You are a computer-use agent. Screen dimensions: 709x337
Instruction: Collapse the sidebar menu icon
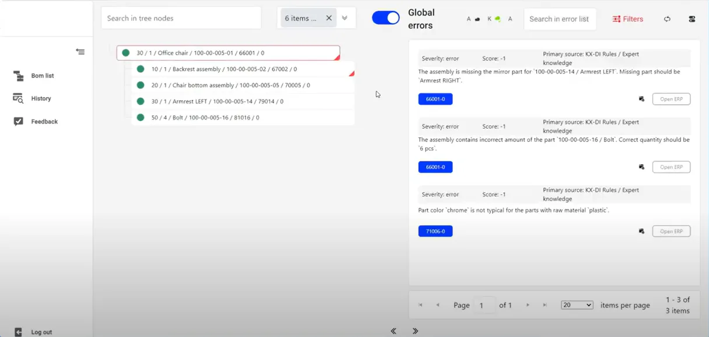(x=80, y=52)
